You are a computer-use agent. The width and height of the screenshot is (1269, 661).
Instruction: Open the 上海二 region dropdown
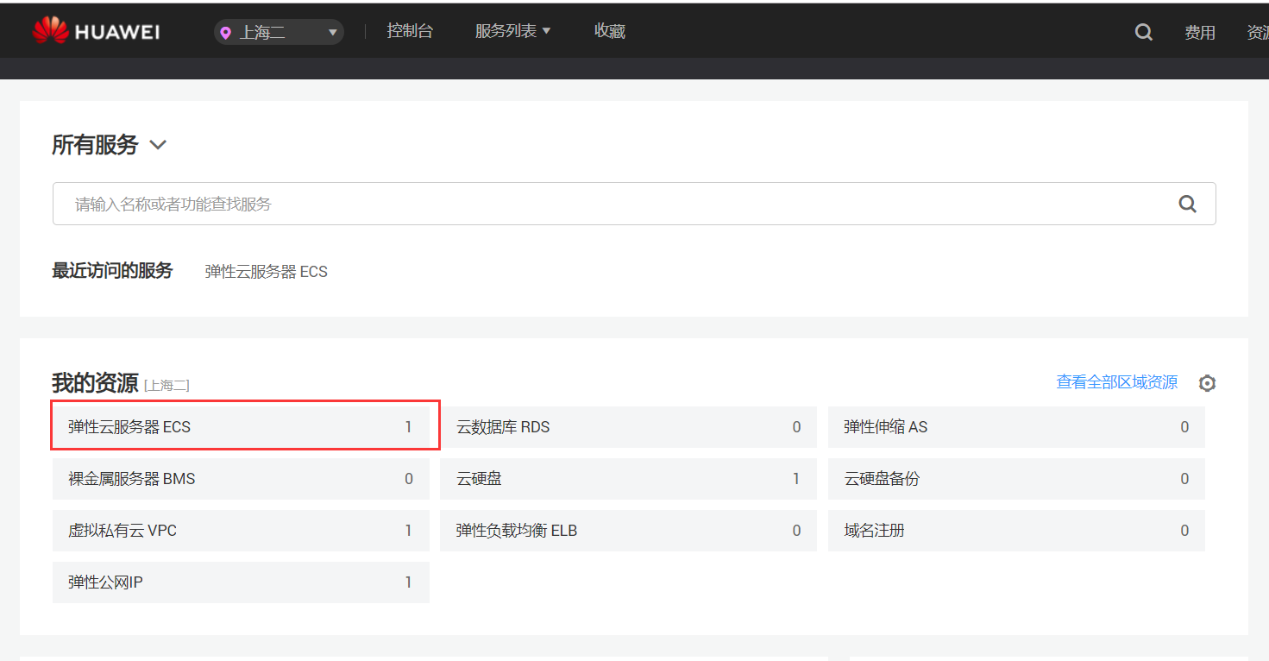pyautogui.click(x=279, y=33)
